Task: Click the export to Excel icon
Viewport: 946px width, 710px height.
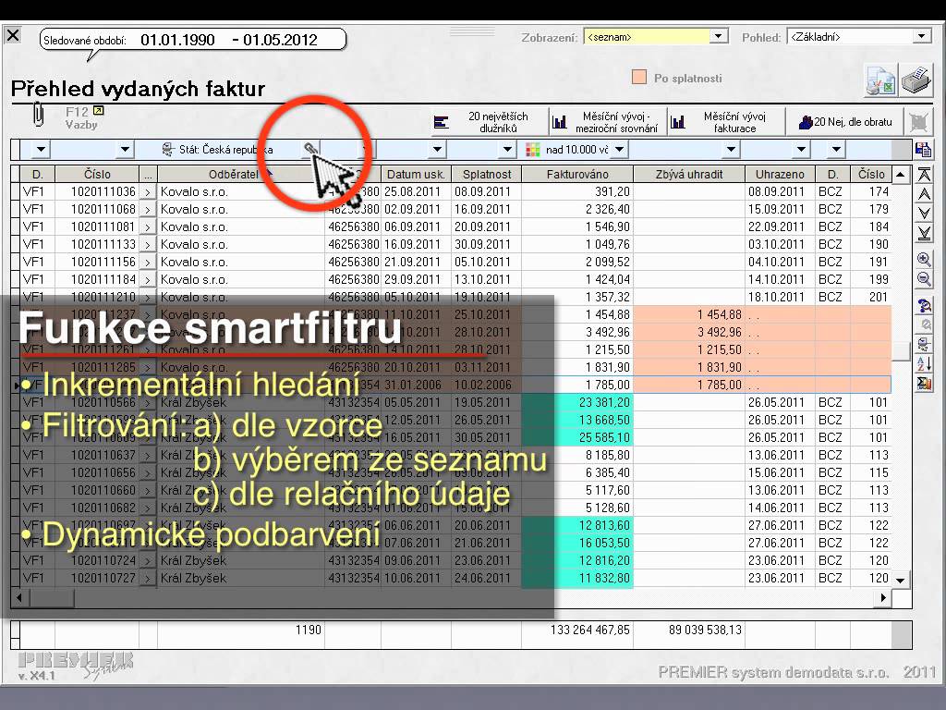Action: pyautogui.click(x=879, y=80)
